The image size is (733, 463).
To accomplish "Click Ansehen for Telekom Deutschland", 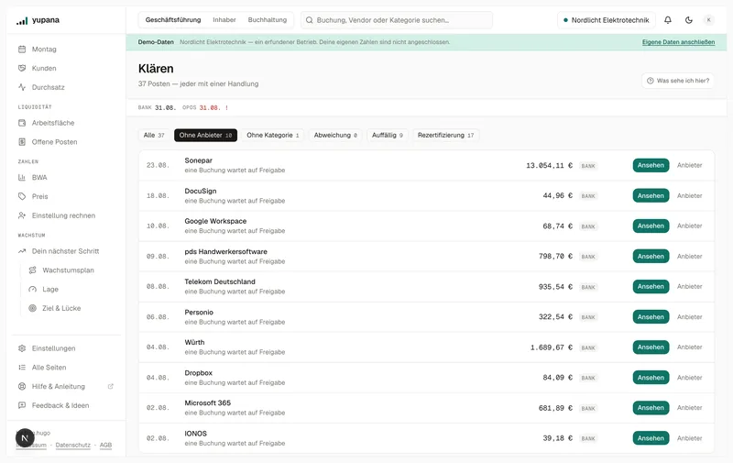I will click(651, 287).
